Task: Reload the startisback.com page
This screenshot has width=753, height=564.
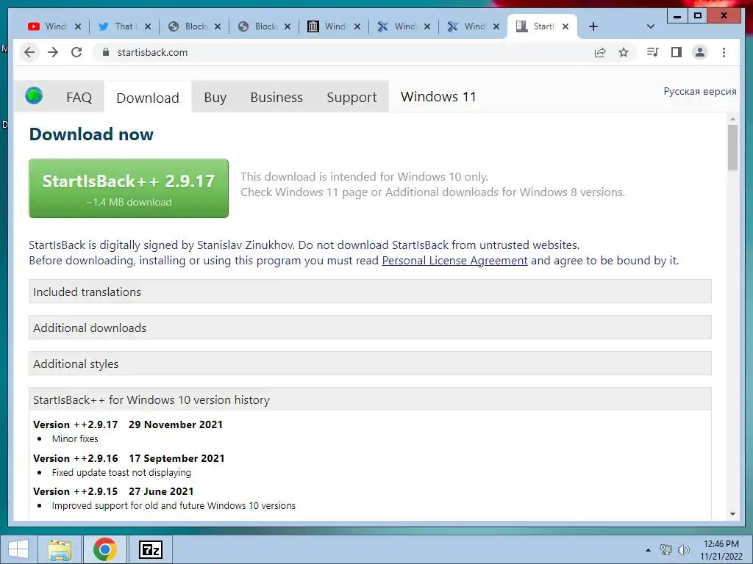Action: (76, 52)
